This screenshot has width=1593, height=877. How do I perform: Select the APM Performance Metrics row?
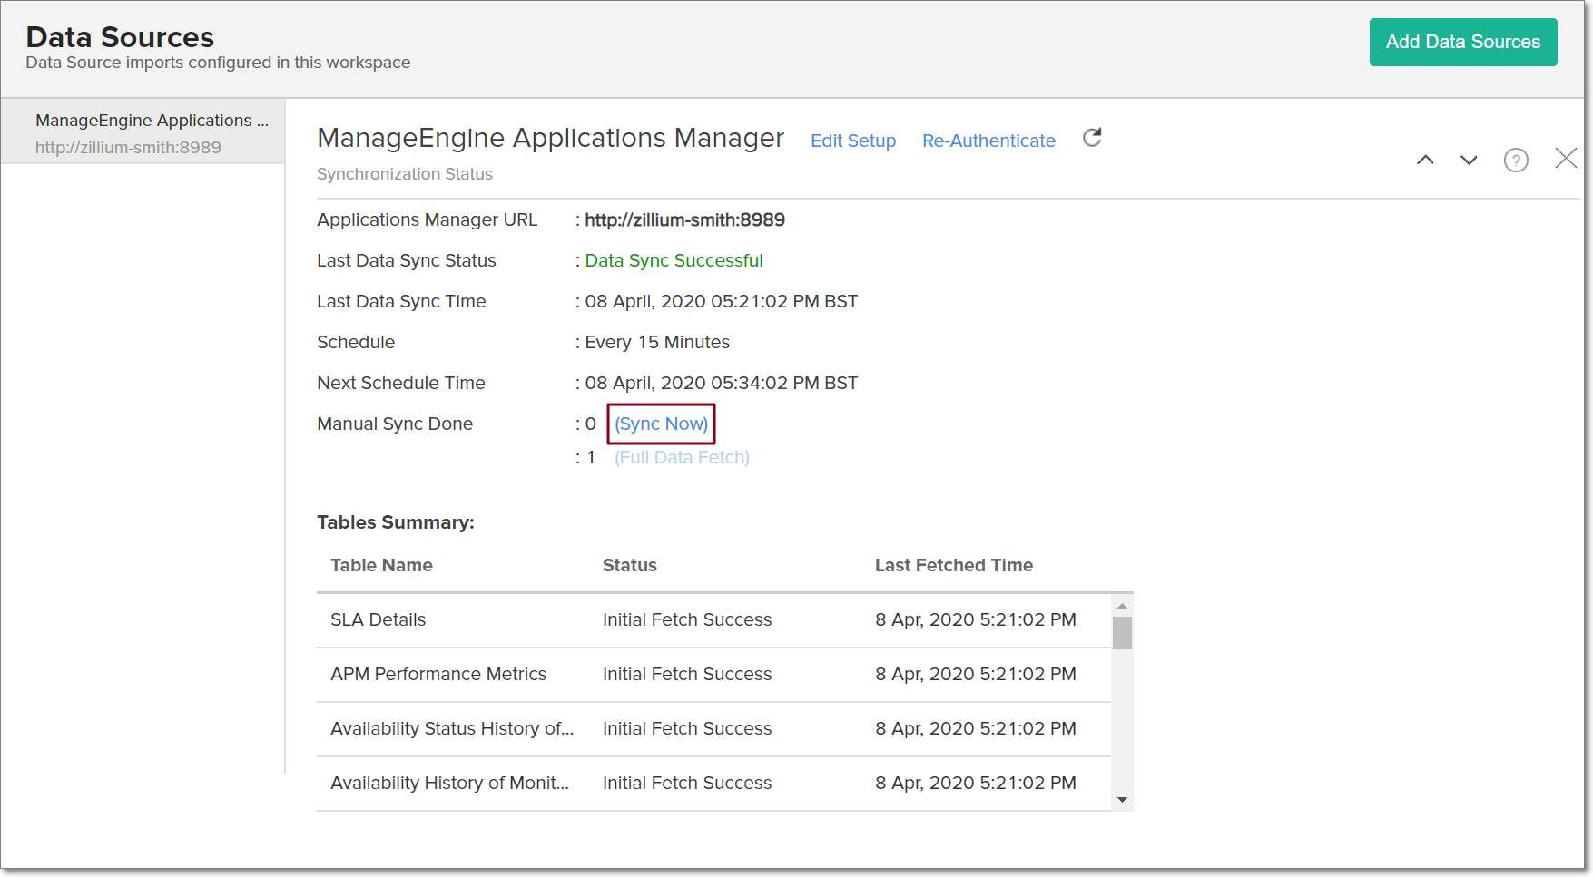pos(438,675)
